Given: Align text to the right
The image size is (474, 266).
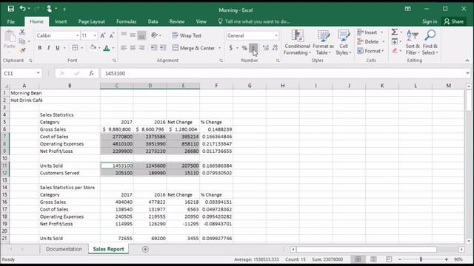Looking at the screenshot, I should (141, 47).
